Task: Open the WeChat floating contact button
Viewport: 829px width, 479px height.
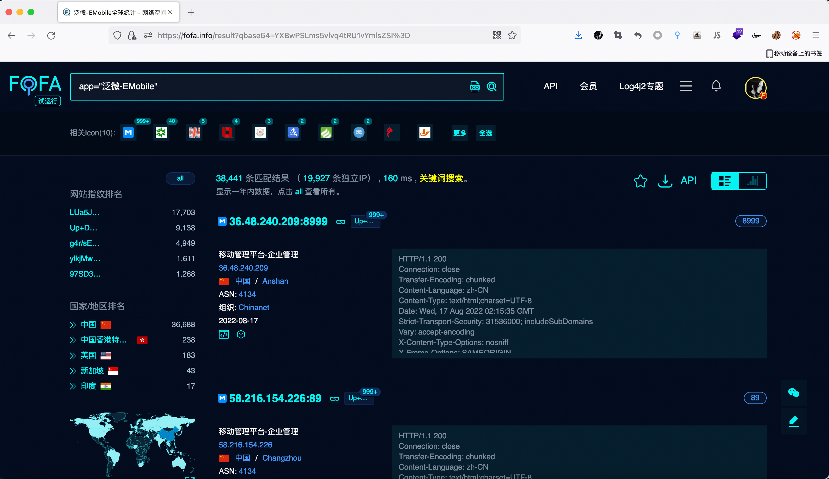Action: click(794, 392)
